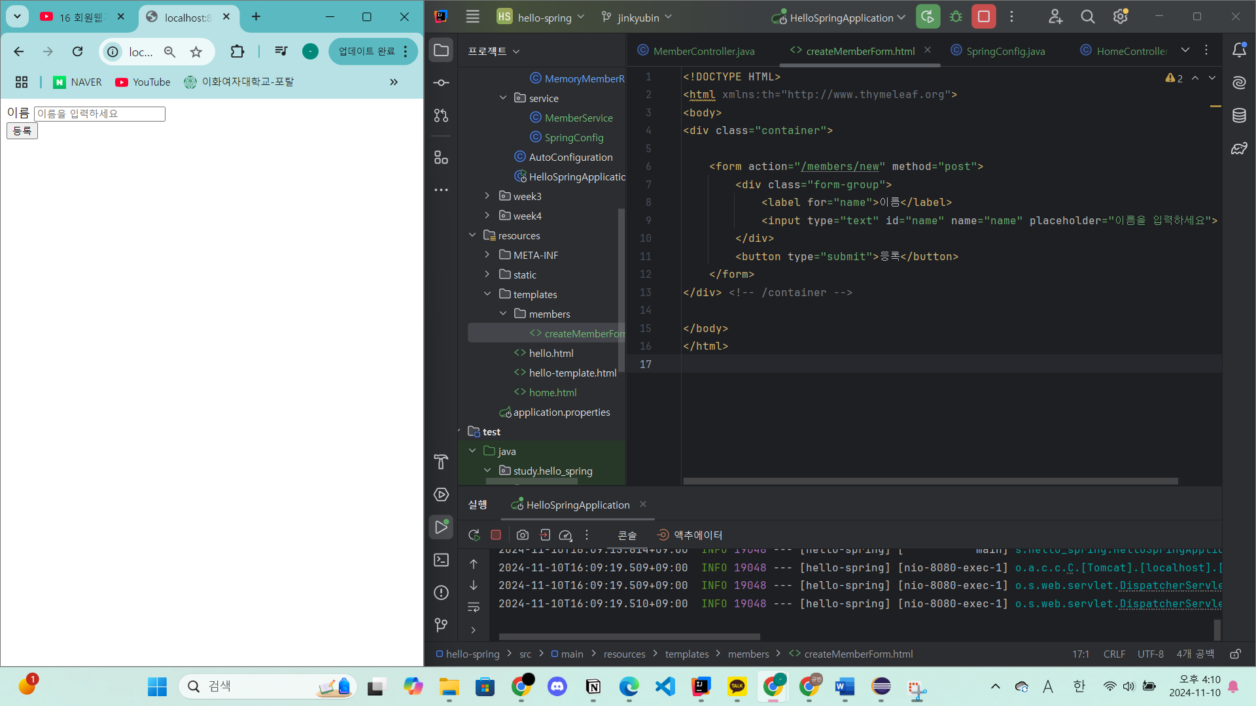
Task: Click the 등록 submit button
Action: click(22, 131)
